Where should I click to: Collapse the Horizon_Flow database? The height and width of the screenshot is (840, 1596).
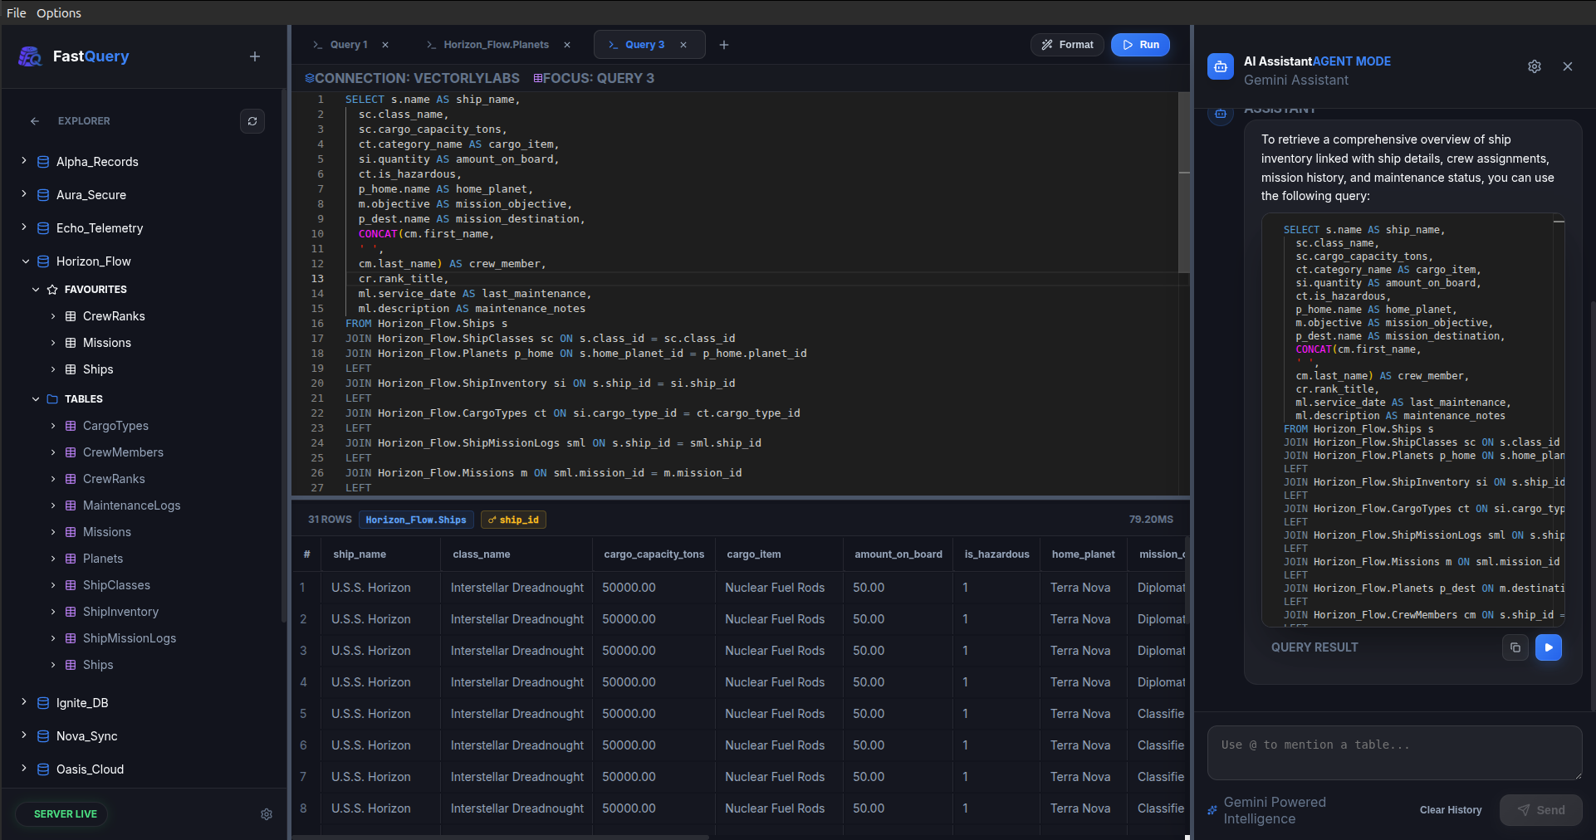click(25, 261)
